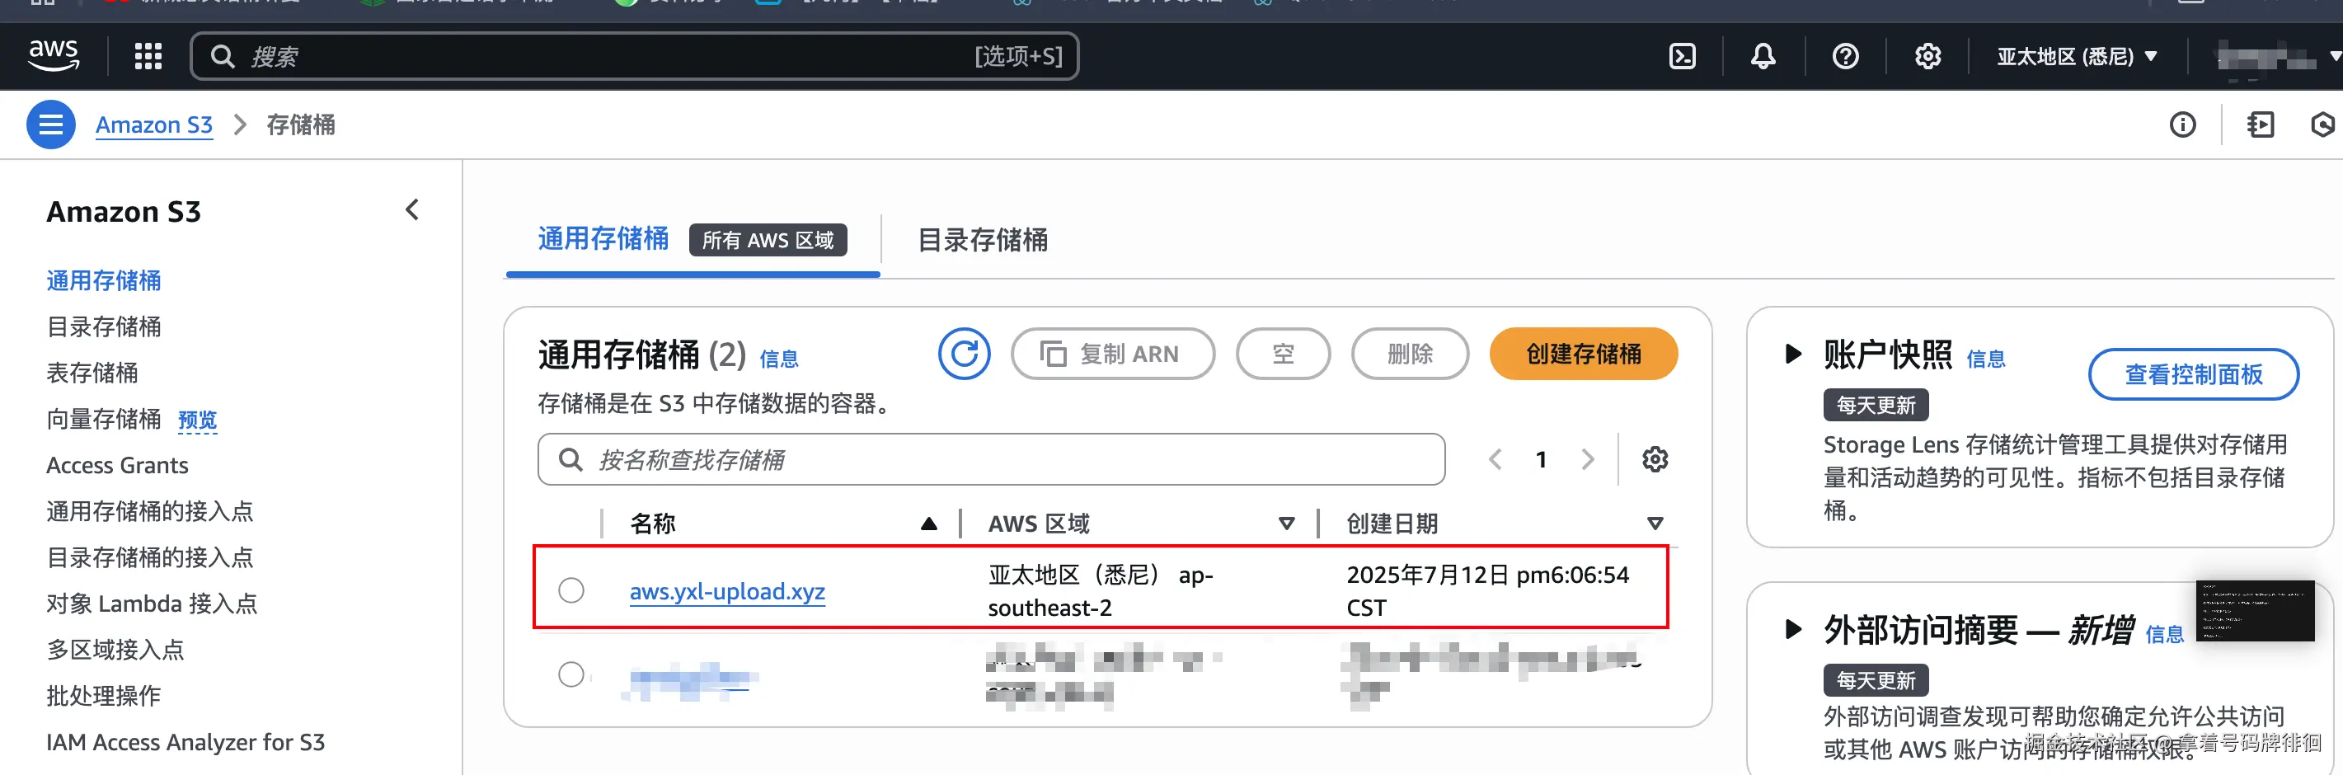Open 对象 Lambda 接入点 in the sidebar
The width and height of the screenshot is (2343, 775).
coord(152,604)
